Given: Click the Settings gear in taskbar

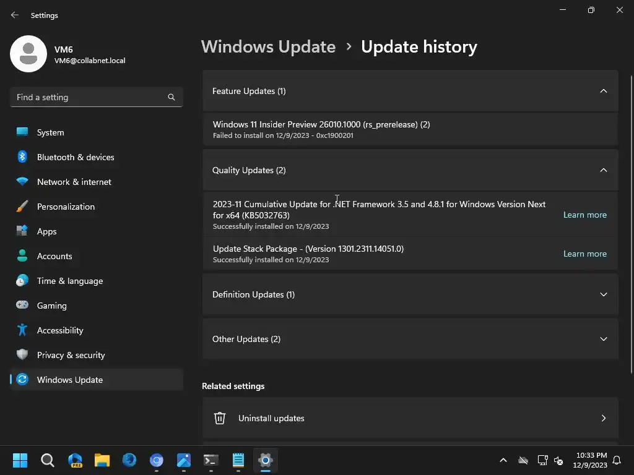Looking at the screenshot, I should pyautogui.click(x=265, y=460).
